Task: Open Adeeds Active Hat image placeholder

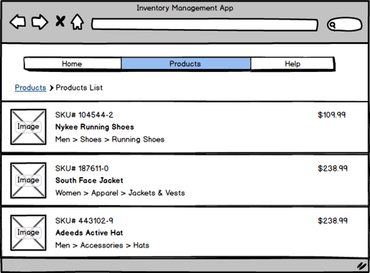Action: (x=28, y=232)
